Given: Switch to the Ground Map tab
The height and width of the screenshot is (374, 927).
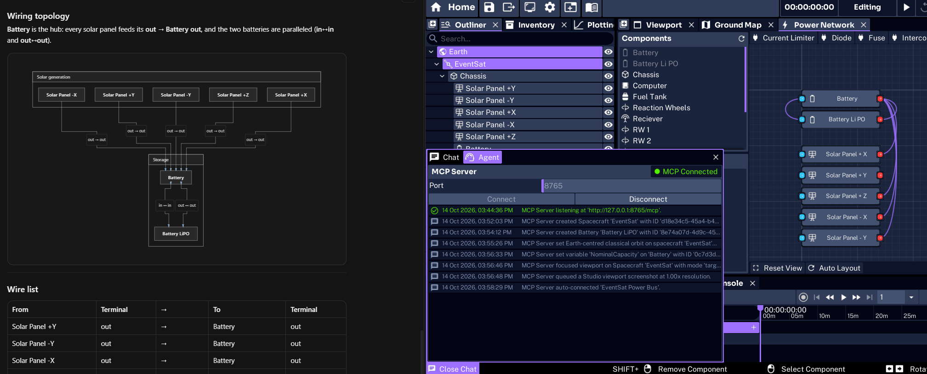Looking at the screenshot, I should tap(738, 25).
